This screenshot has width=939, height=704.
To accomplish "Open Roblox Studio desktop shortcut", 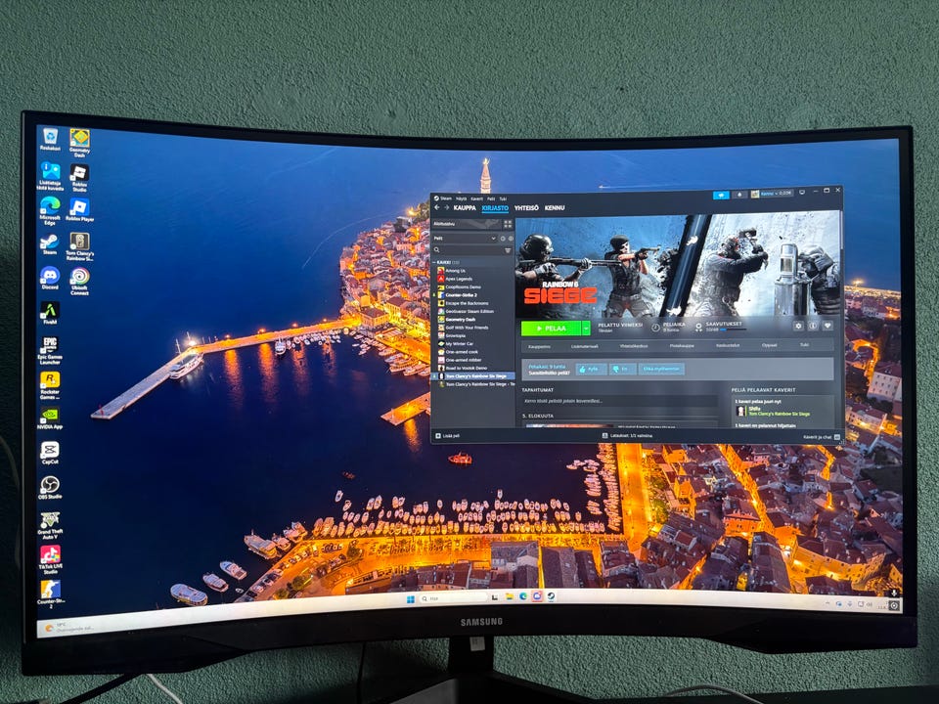I will pos(79,177).
